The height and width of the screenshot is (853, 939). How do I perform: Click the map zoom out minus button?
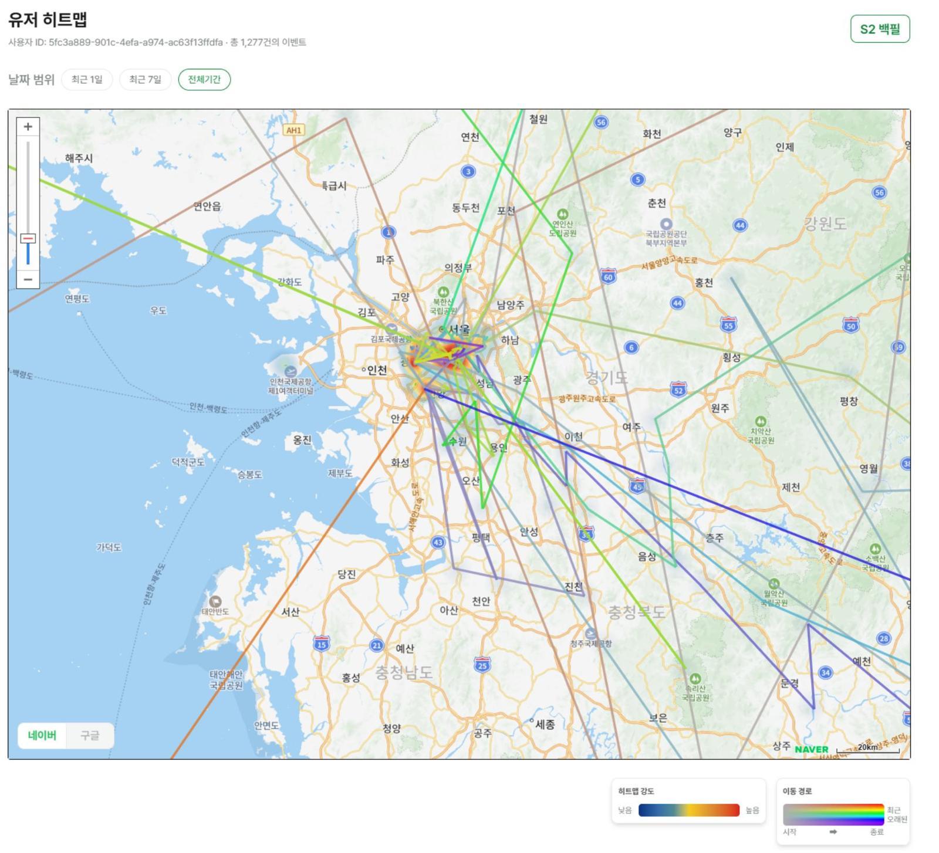point(28,279)
